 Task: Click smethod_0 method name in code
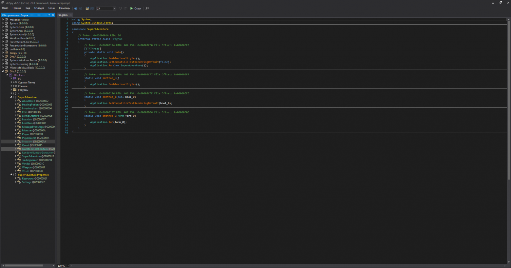tap(109, 78)
